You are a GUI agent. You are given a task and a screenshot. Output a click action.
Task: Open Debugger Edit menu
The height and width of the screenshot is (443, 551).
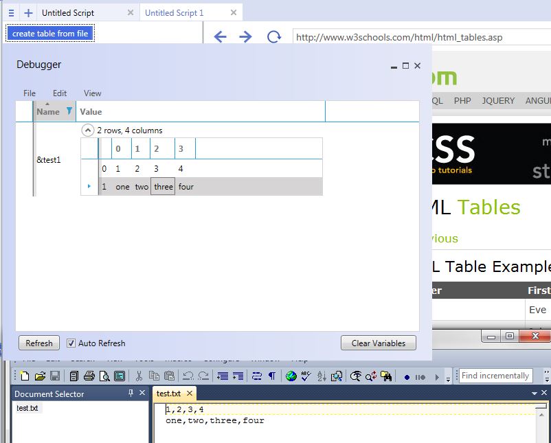pos(60,93)
